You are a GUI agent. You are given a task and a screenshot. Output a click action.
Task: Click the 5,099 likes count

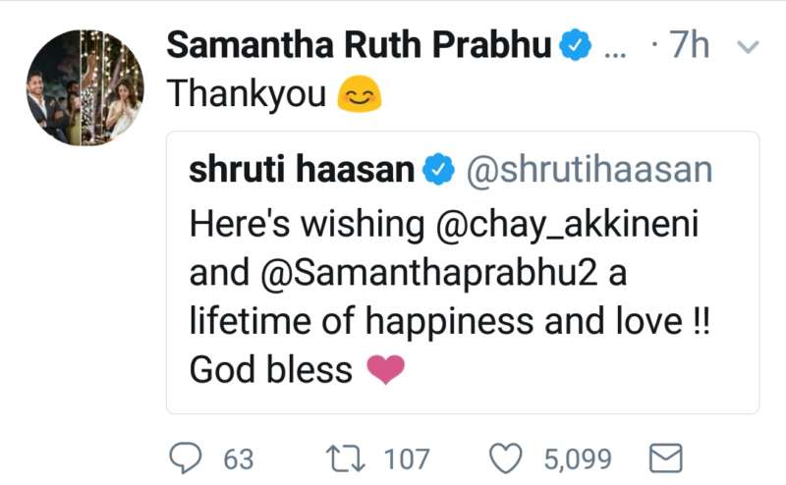point(578,458)
